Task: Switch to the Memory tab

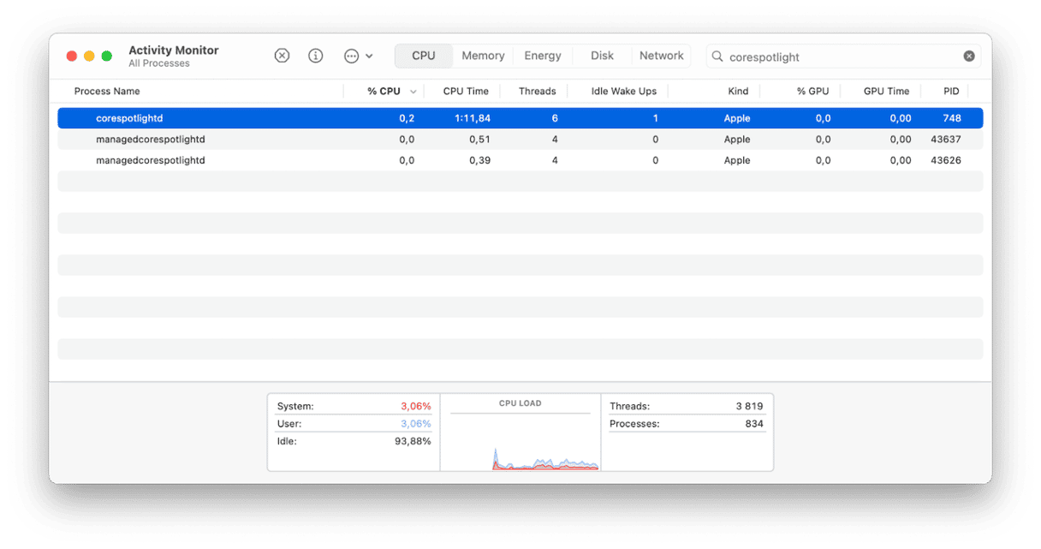Action: 483,56
